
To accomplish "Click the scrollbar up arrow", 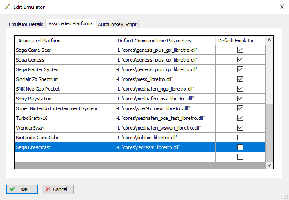I will pos(269,40).
